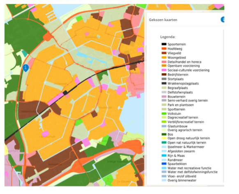Click the Sportterrein legend label
Screen dimensions: 239x194
coord(176,109)
